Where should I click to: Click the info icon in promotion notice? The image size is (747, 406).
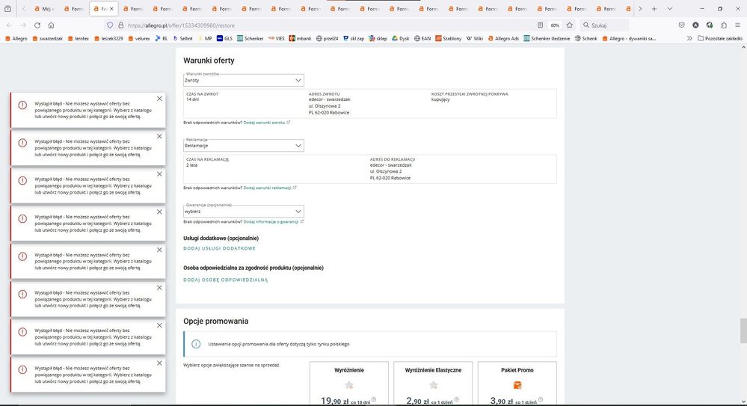(x=196, y=344)
